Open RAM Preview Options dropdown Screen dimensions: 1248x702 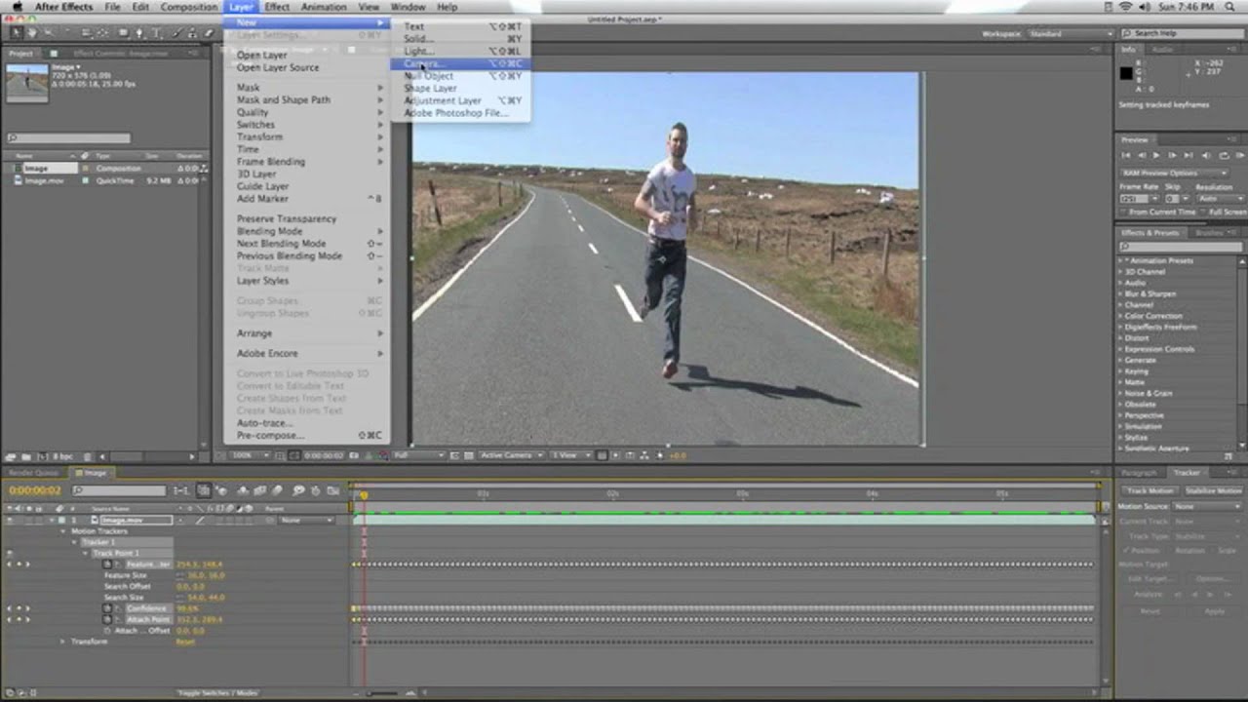[1175, 173]
